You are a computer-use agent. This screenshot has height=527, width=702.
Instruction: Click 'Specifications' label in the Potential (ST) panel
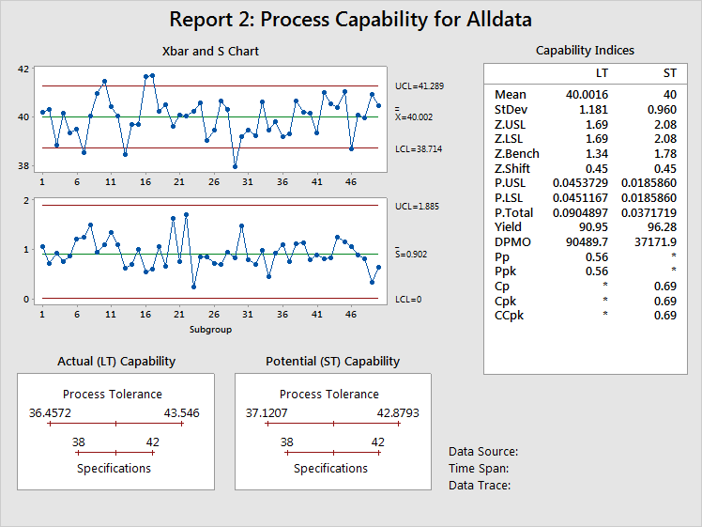[x=330, y=469]
